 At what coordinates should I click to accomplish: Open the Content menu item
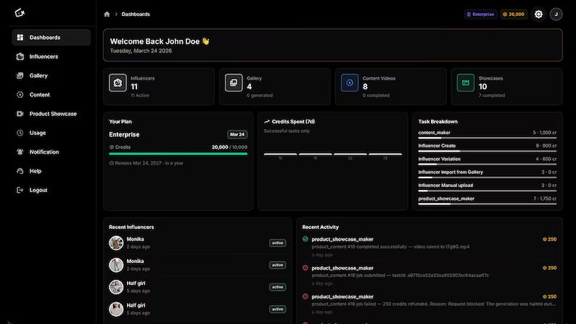point(51,95)
